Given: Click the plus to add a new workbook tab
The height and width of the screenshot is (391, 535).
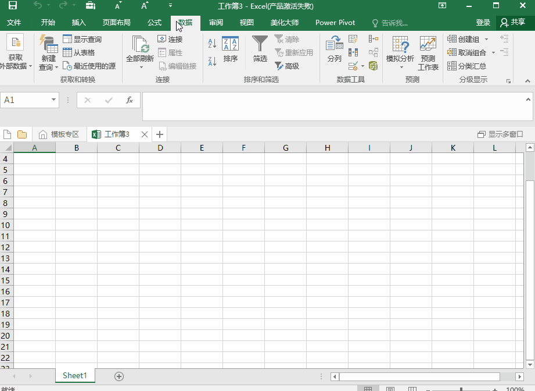Looking at the screenshot, I should coord(159,134).
